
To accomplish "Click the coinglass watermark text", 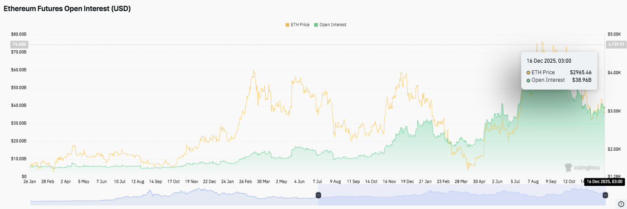I will [x=587, y=168].
